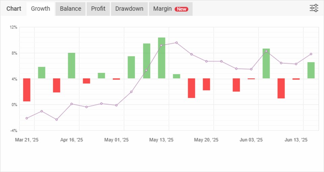Viewport: 324px width, 172px height.
Task: Click the final point of the growth line
Action: tap(311, 54)
